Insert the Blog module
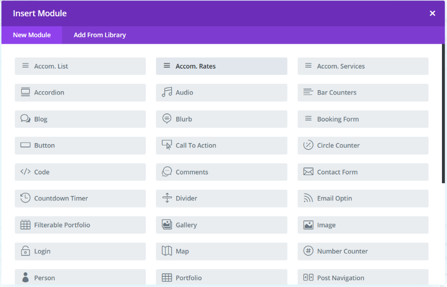 coord(80,119)
